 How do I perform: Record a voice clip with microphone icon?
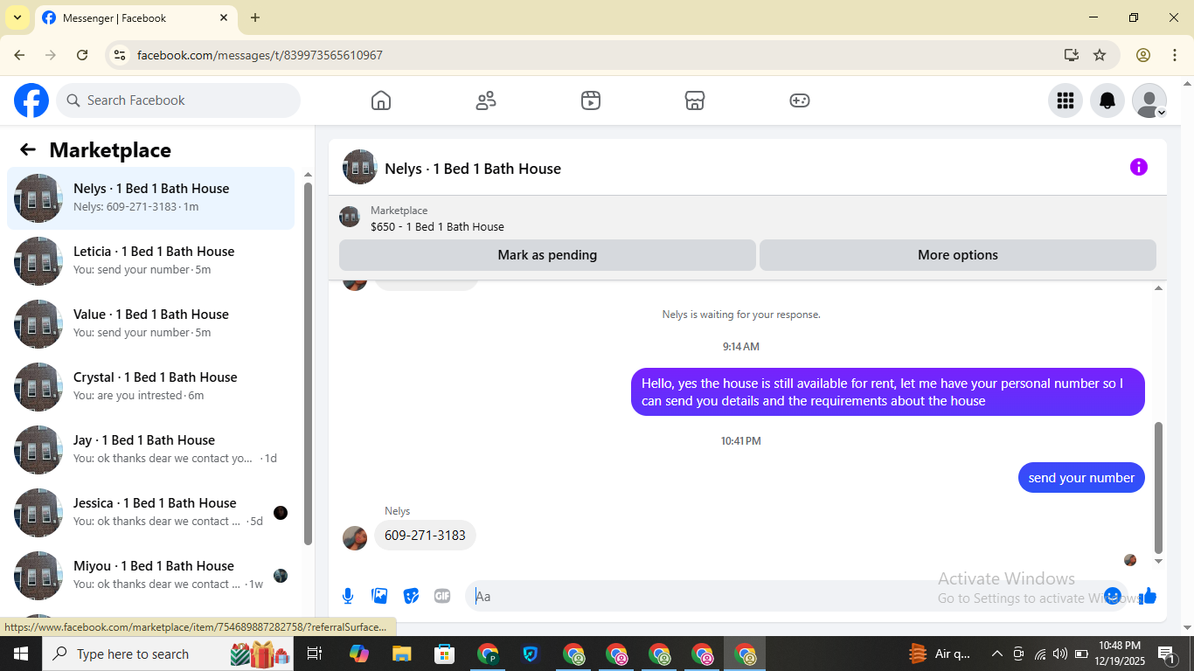click(348, 596)
